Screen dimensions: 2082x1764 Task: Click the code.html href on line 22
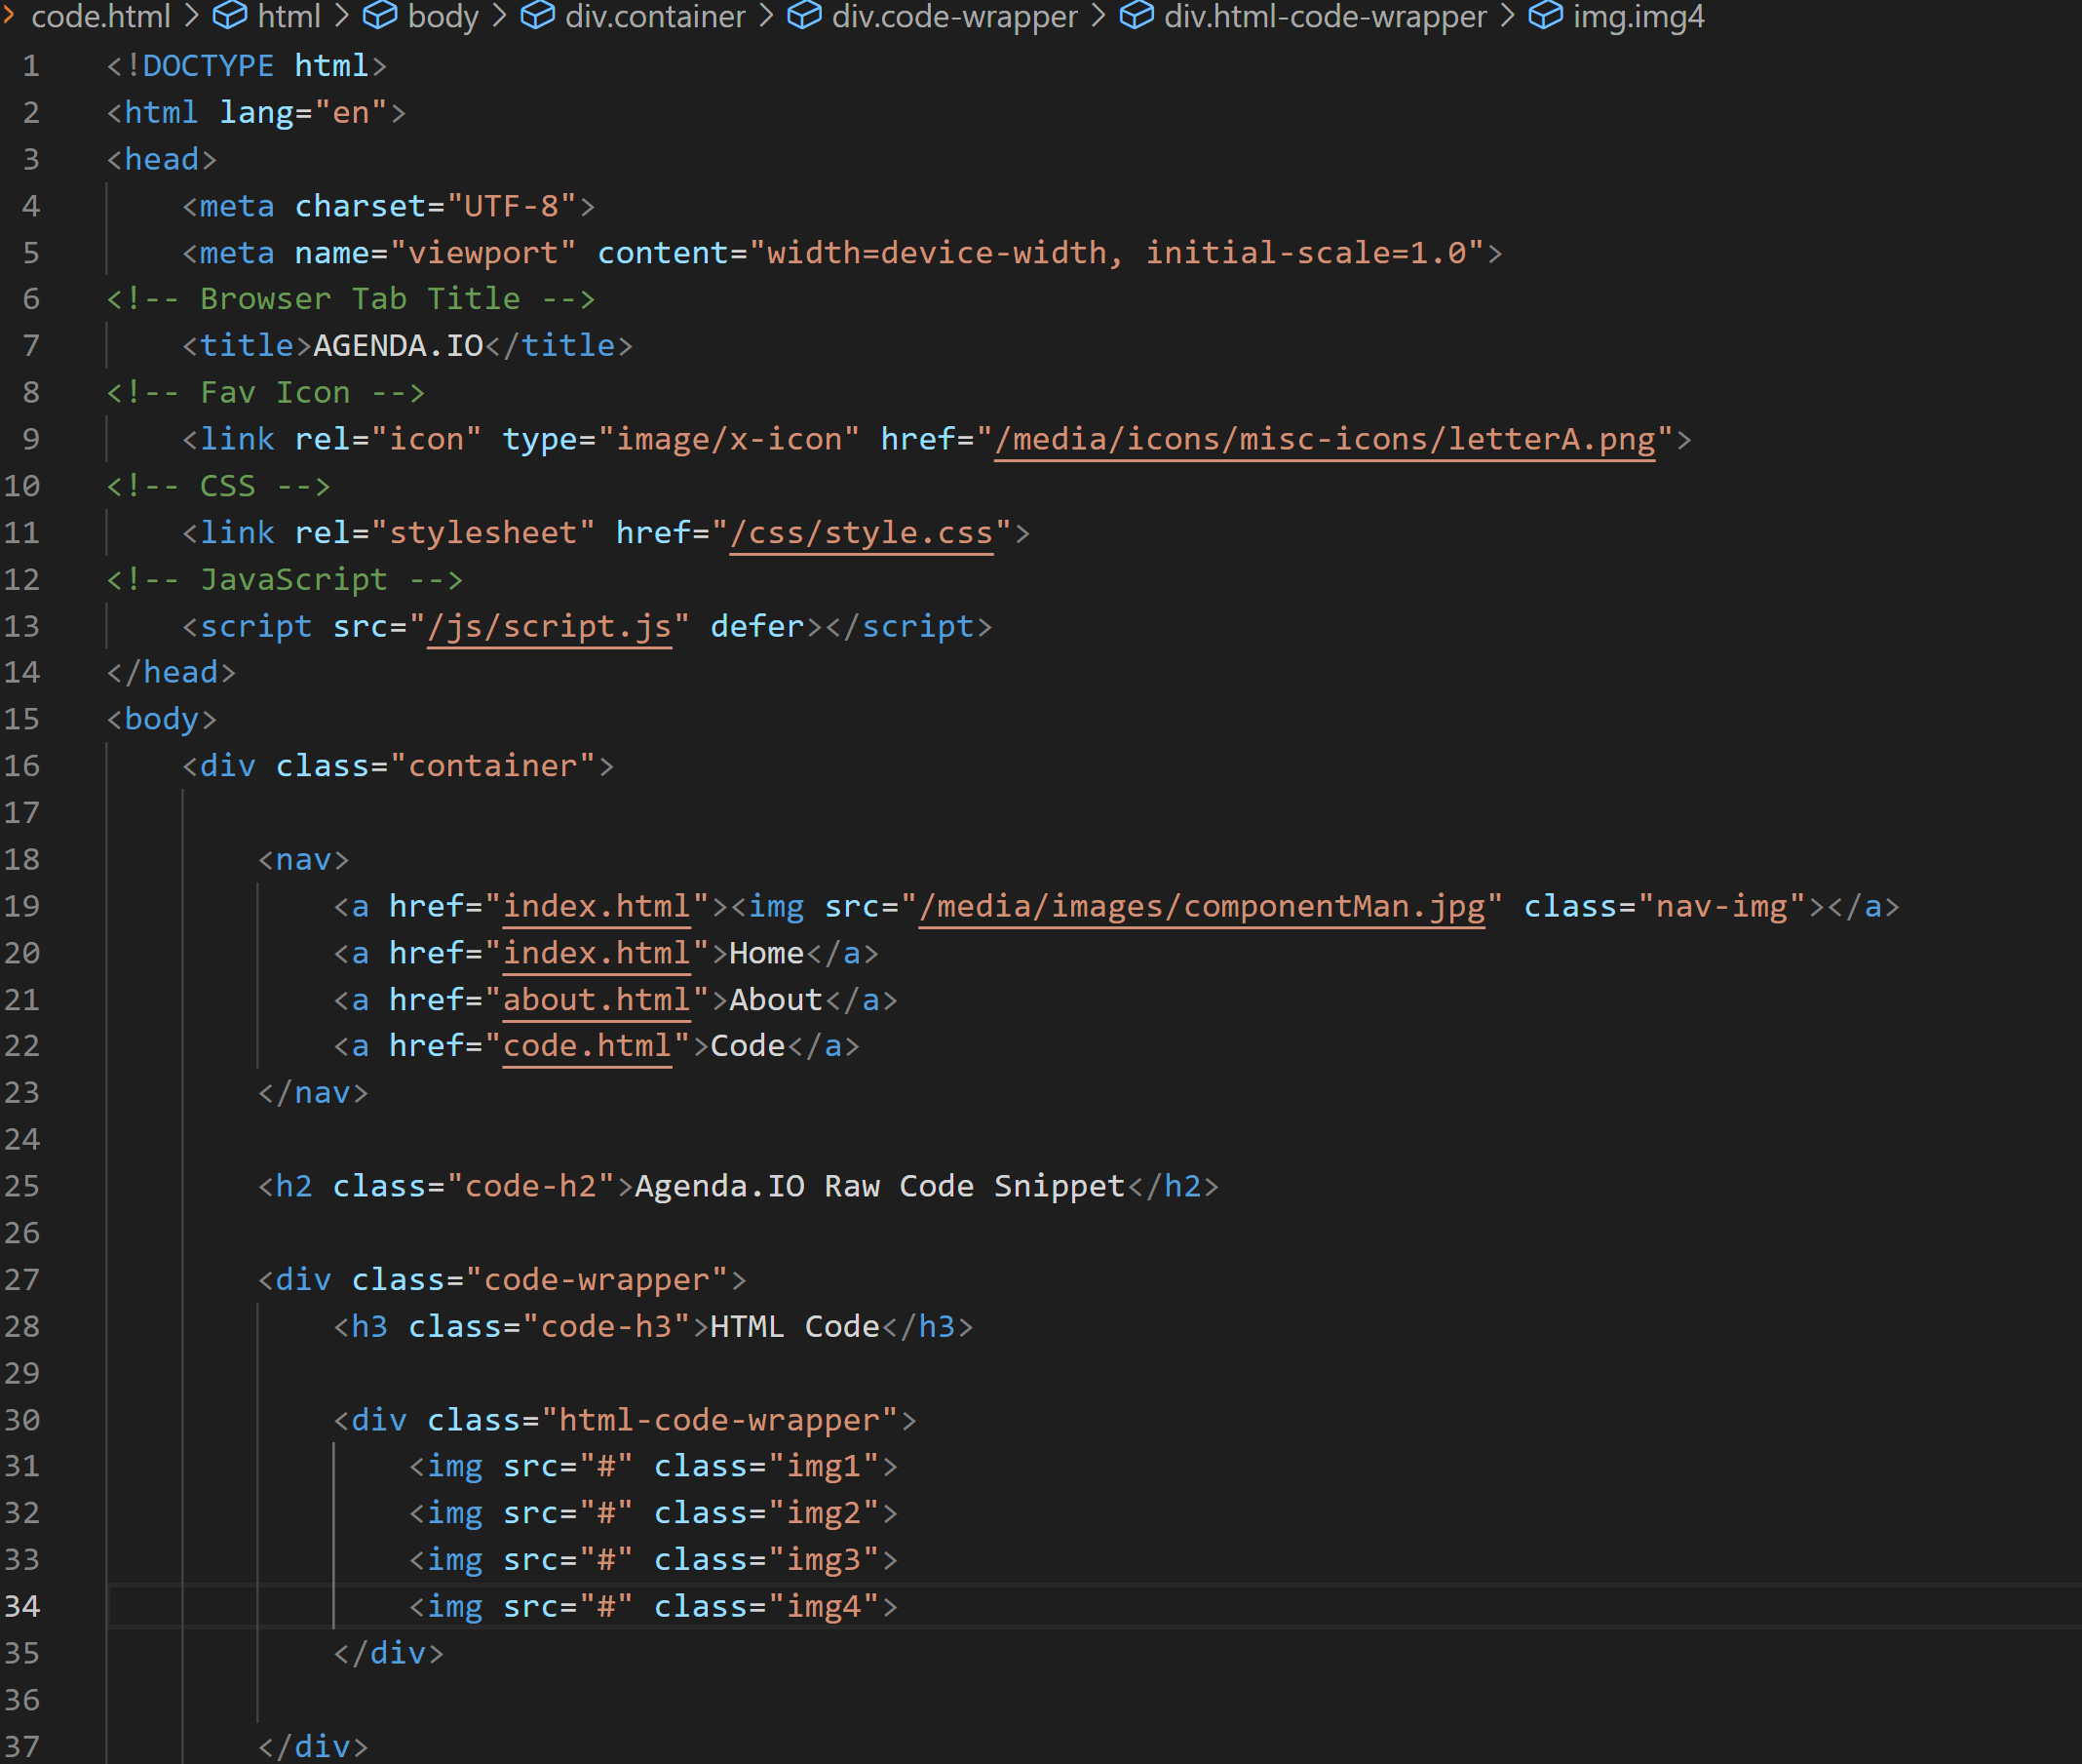587,1045
